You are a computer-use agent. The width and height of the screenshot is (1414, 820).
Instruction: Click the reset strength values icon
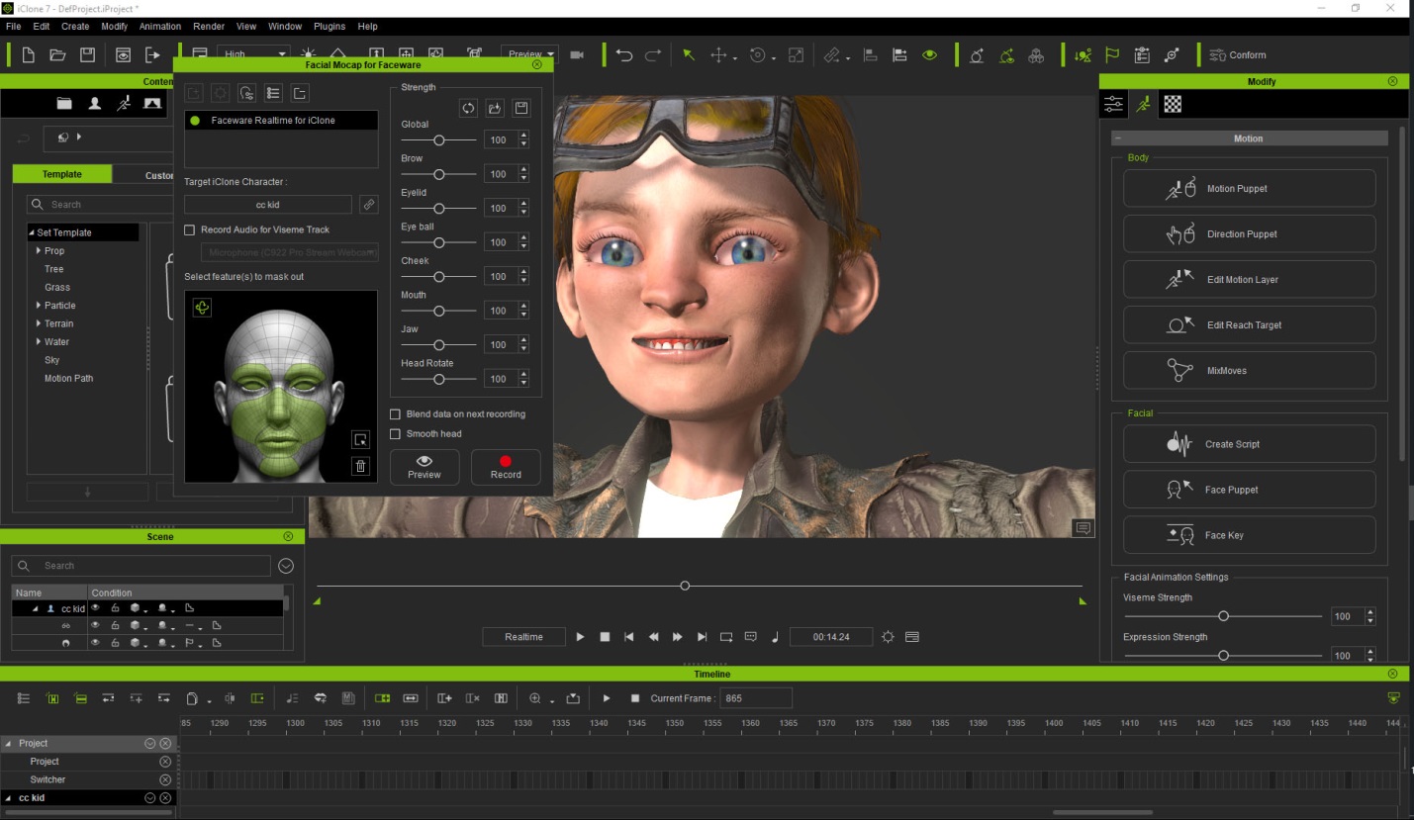click(468, 108)
